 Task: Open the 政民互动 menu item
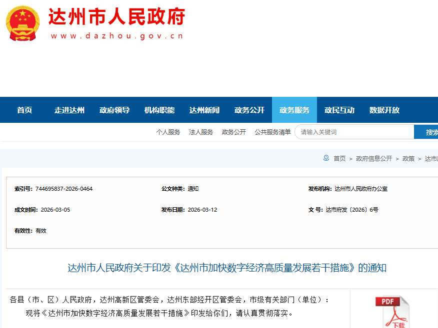[x=339, y=110]
